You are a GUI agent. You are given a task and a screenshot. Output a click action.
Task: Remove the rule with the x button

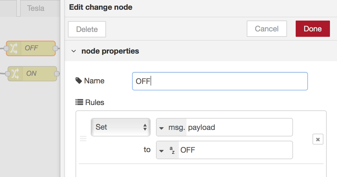(x=318, y=139)
